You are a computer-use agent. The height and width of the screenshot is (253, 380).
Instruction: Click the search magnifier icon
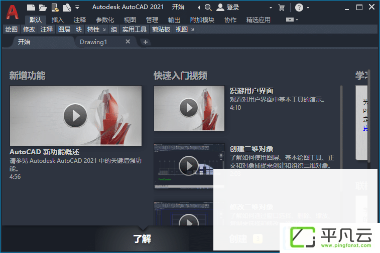[208, 8]
